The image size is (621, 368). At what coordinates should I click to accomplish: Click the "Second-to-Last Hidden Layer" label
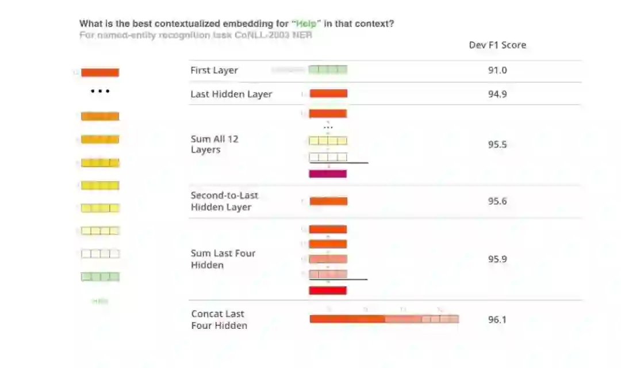click(x=224, y=201)
